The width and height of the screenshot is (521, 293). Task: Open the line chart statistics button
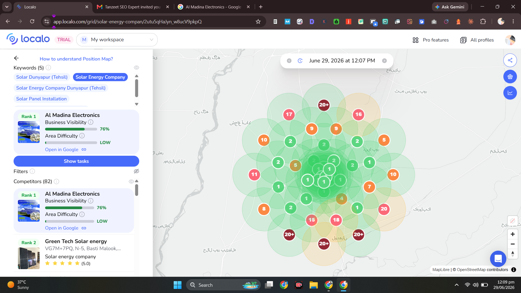click(510, 93)
